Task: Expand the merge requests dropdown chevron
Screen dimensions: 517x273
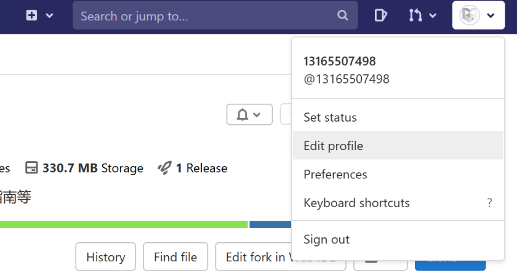Action: (x=433, y=15)
